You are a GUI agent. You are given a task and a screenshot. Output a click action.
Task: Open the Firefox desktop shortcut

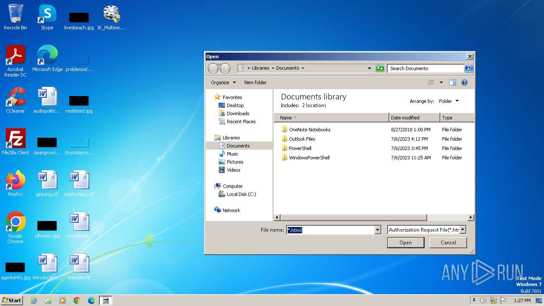[x=15, y=184]
